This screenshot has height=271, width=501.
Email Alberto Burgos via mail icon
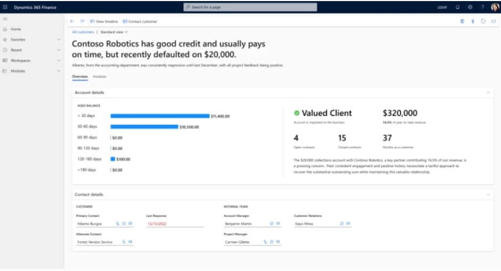tap(131, 224)
